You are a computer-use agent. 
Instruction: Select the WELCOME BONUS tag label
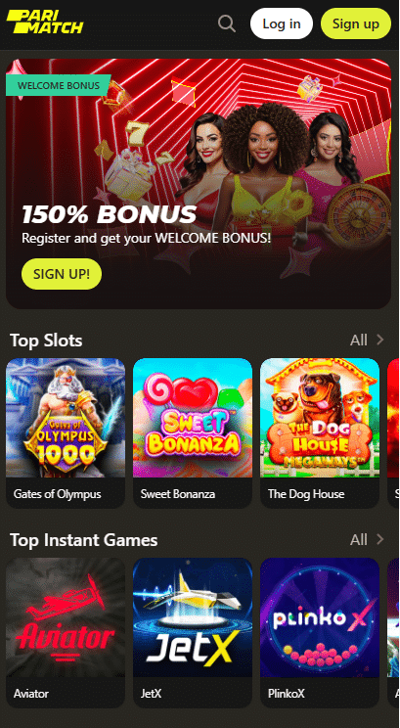pos(59,85)
